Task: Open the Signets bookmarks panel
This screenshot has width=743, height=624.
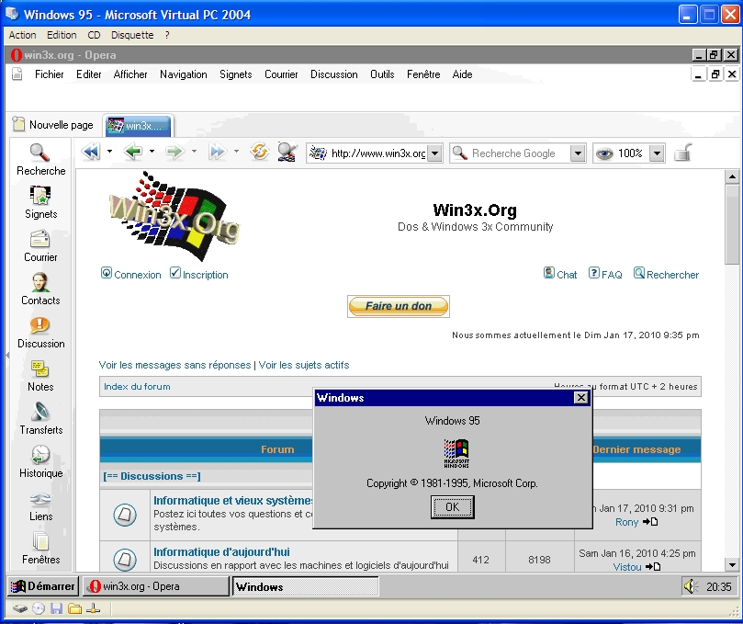Action: (40, 202)
